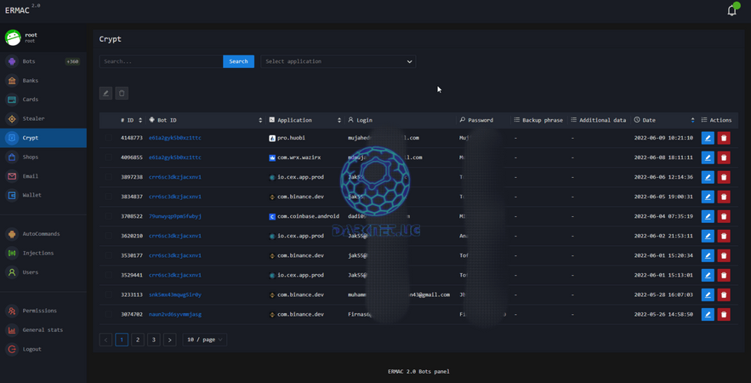
Task: Delete the row with ID 3233113
Action: (x=724, y=295)
